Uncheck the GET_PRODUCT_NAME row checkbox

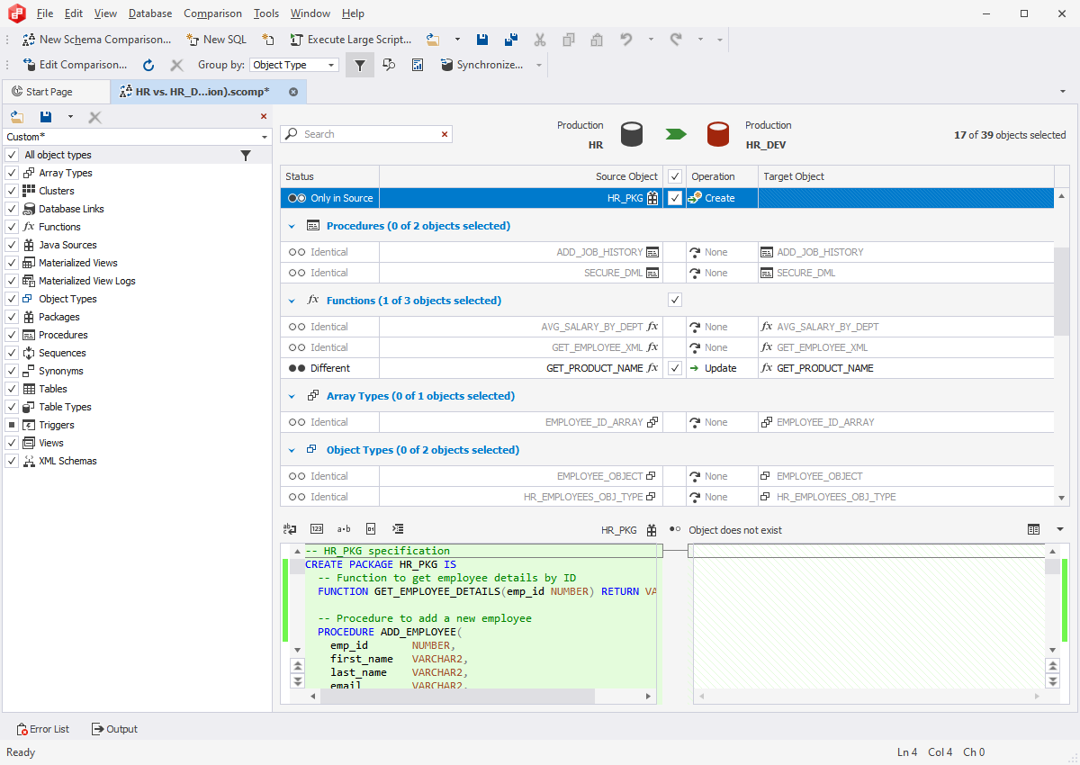point(675,368)
